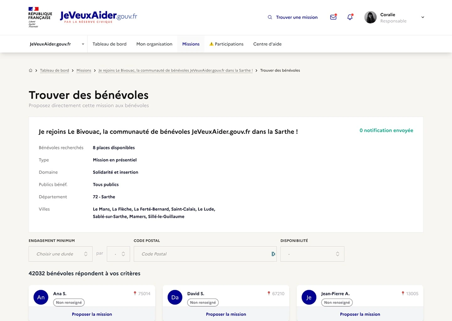Click the '42032 bénévoles répondent' count text

click(x=84, y=273)
